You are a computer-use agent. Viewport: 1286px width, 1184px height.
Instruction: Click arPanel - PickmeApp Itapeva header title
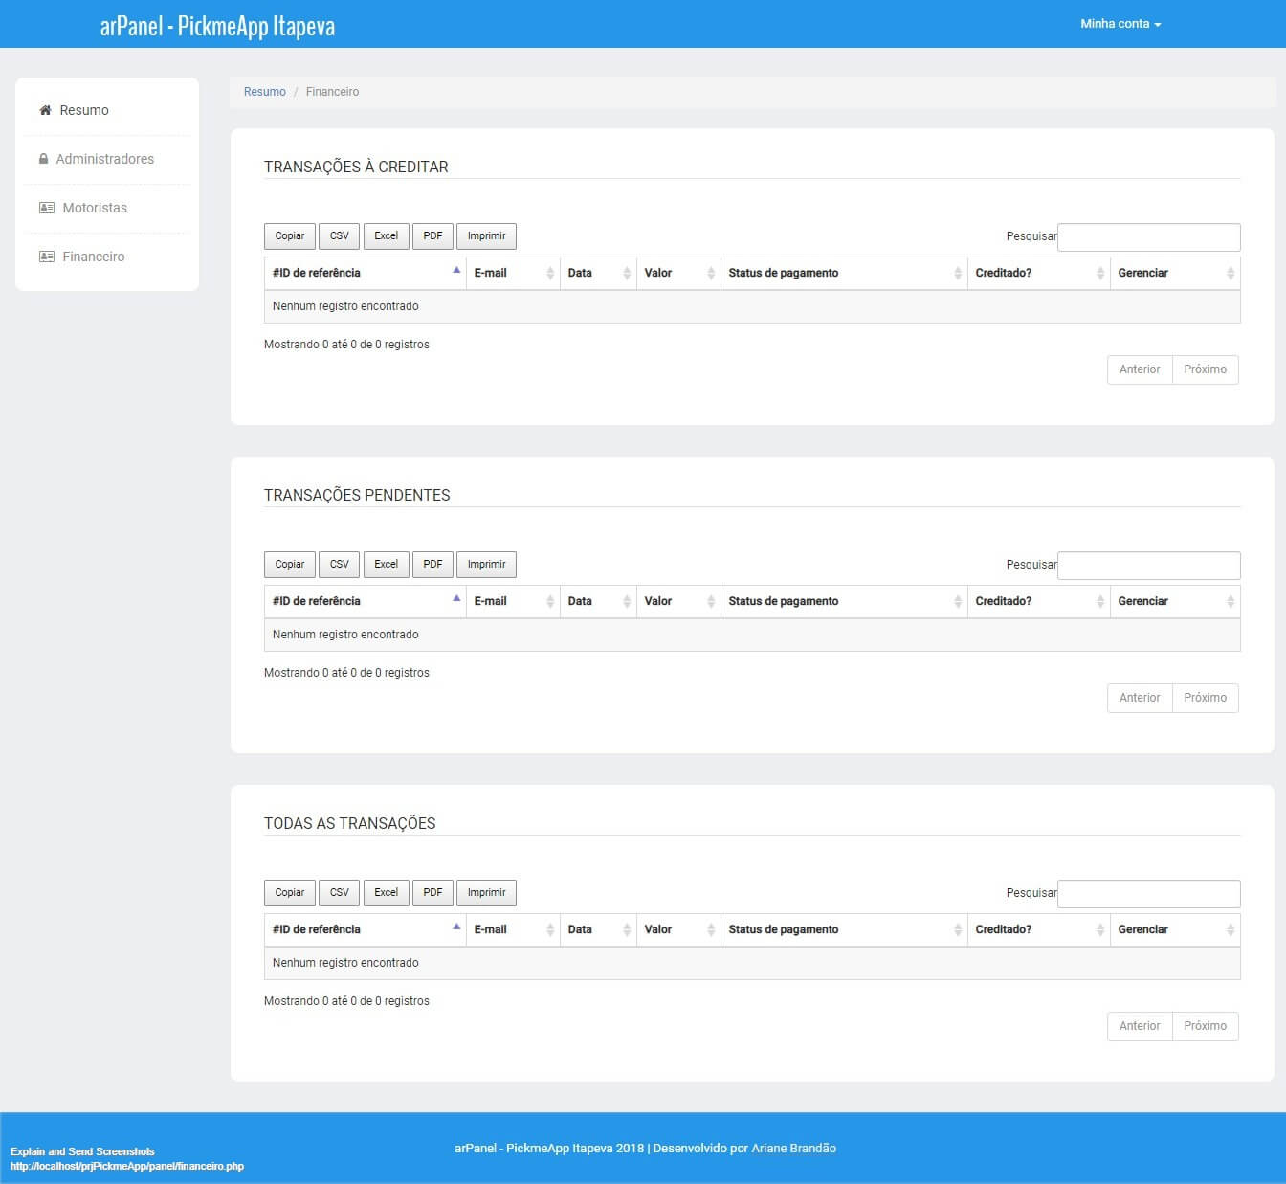coord(217,26)
